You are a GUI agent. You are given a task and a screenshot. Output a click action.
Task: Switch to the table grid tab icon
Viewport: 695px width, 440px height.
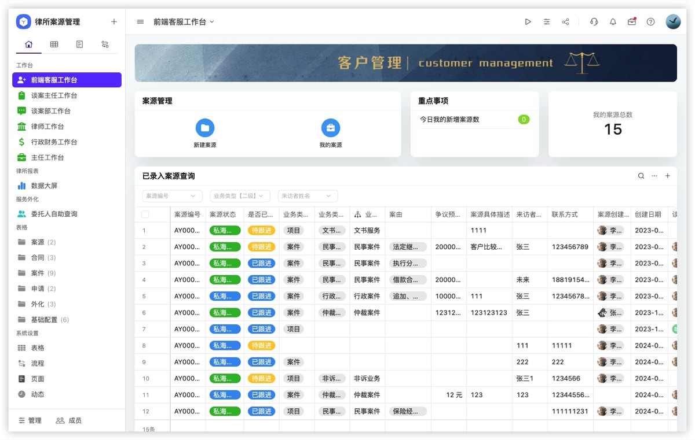click(54, 44)
